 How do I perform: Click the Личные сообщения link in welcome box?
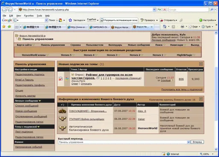click(x=164, y=40)
